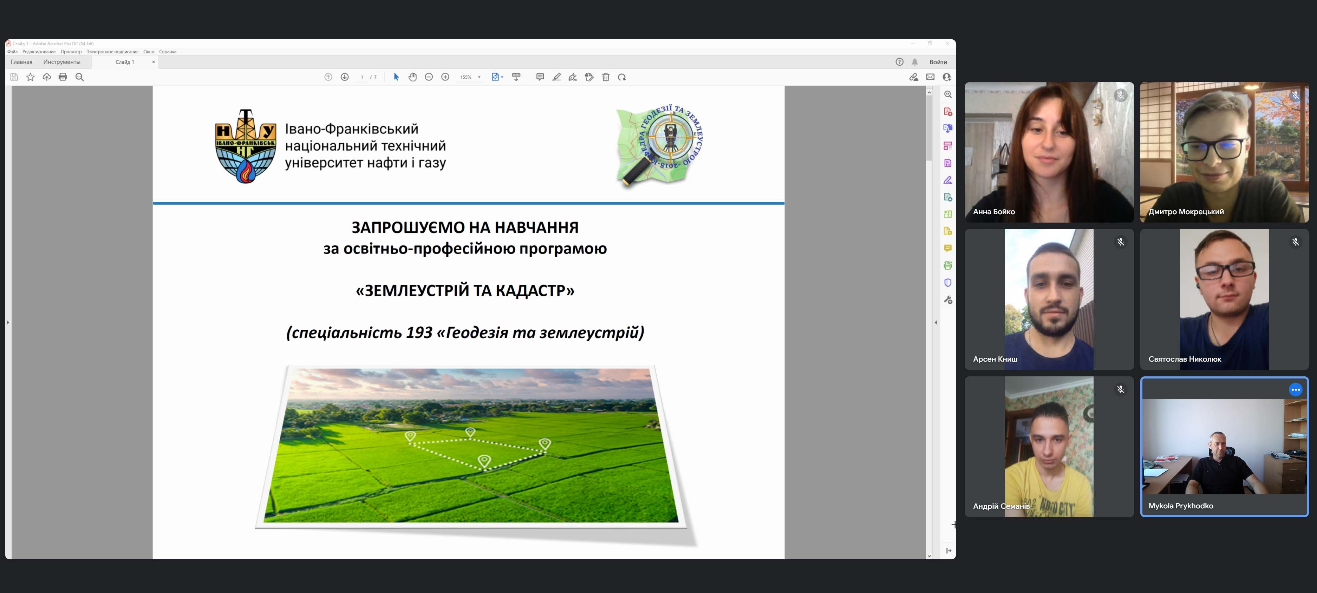
Task: Switch to the Инструменты tab
Action: (x=62, y=62)
